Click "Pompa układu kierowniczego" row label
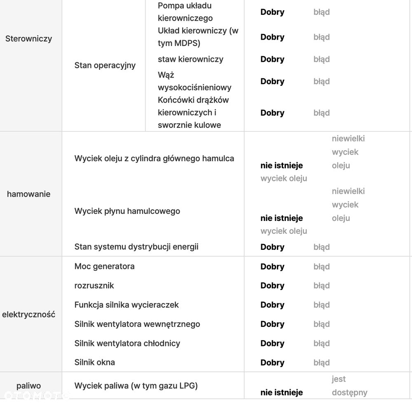 click(185, 12)
